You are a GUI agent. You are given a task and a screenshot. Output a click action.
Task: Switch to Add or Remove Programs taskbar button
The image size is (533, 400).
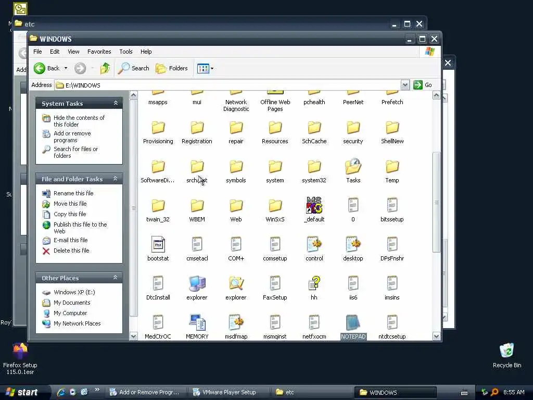(x=146, y=392)
